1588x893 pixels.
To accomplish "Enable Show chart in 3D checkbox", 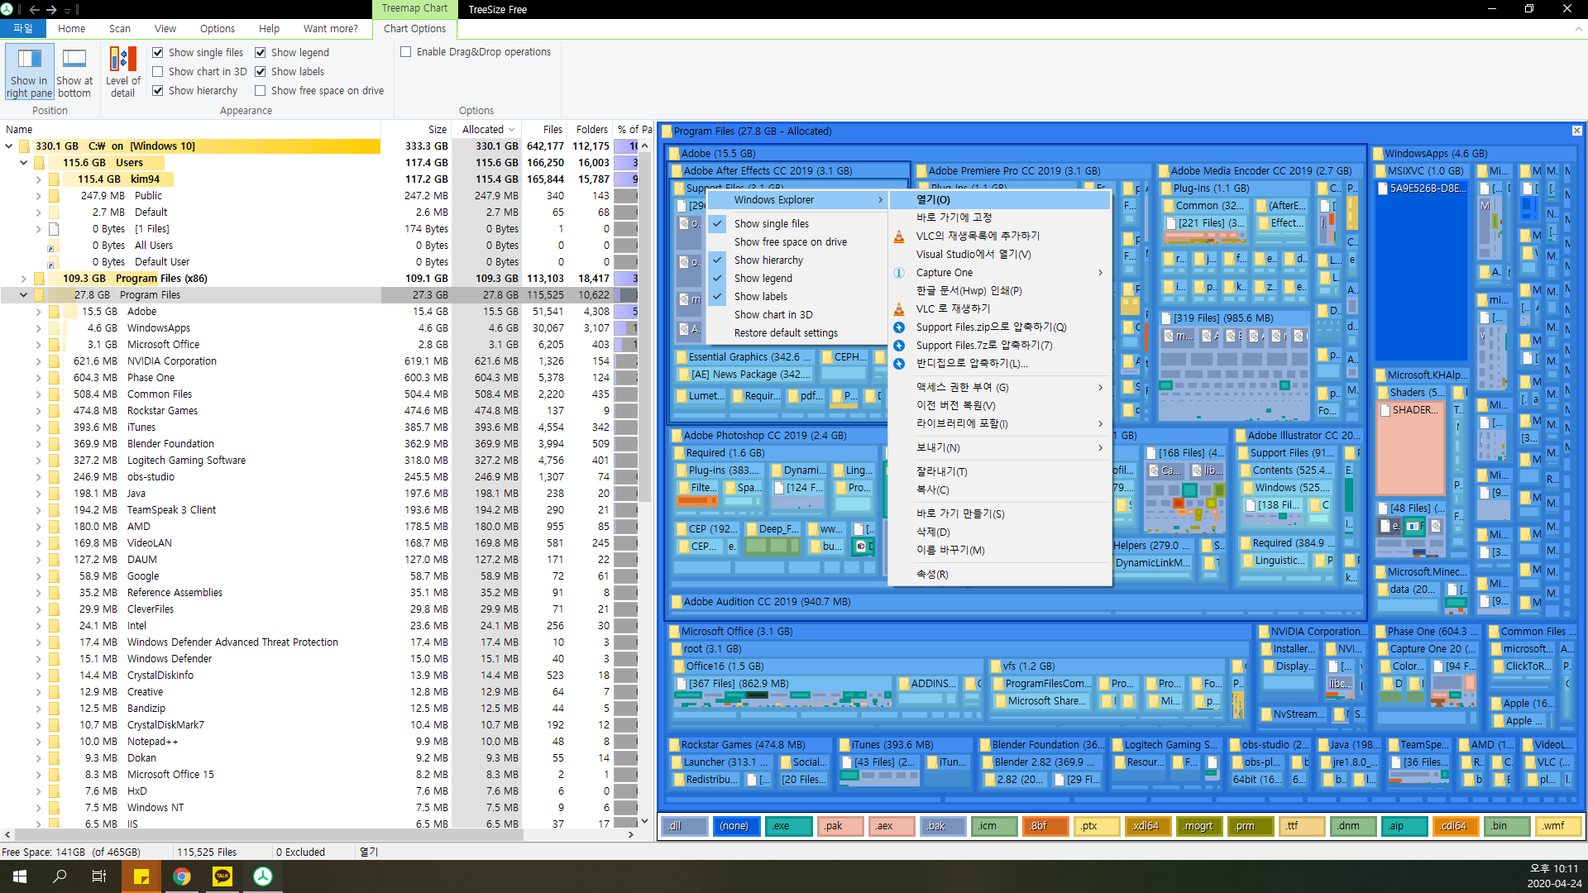I will click(x=158, y=72).
